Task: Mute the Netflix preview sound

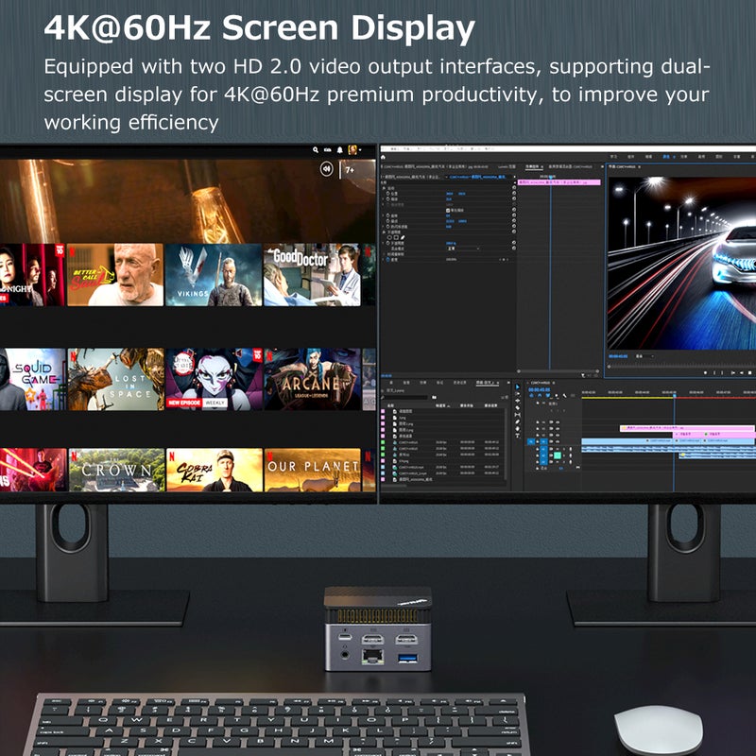Action: point(326,169)
